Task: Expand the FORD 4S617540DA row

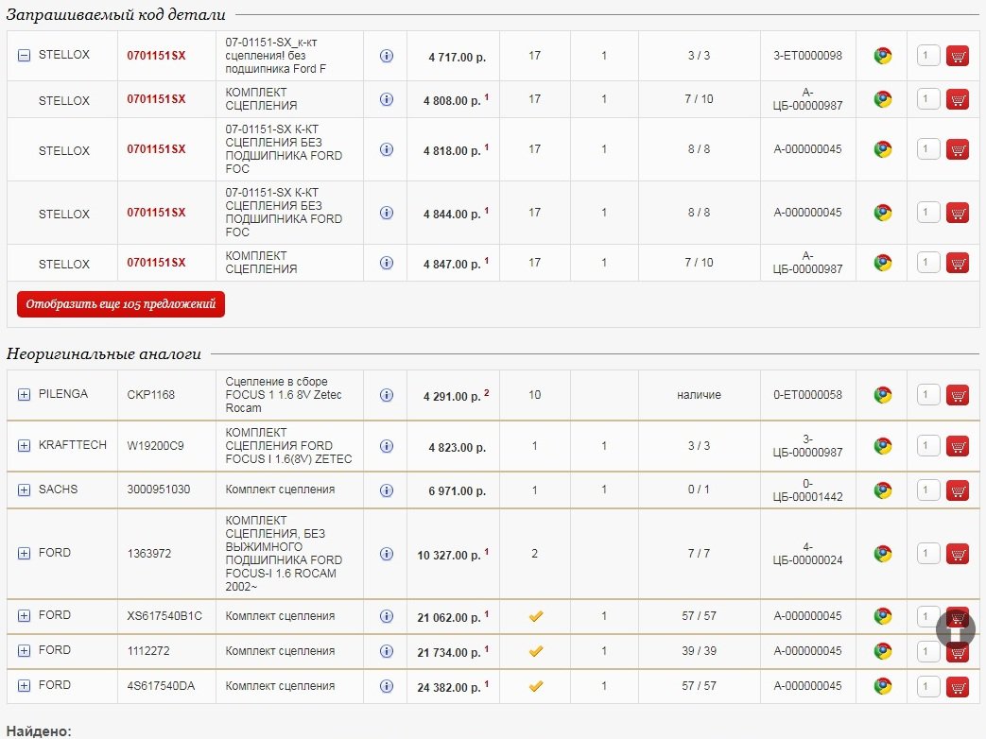Action: [24, 685]
